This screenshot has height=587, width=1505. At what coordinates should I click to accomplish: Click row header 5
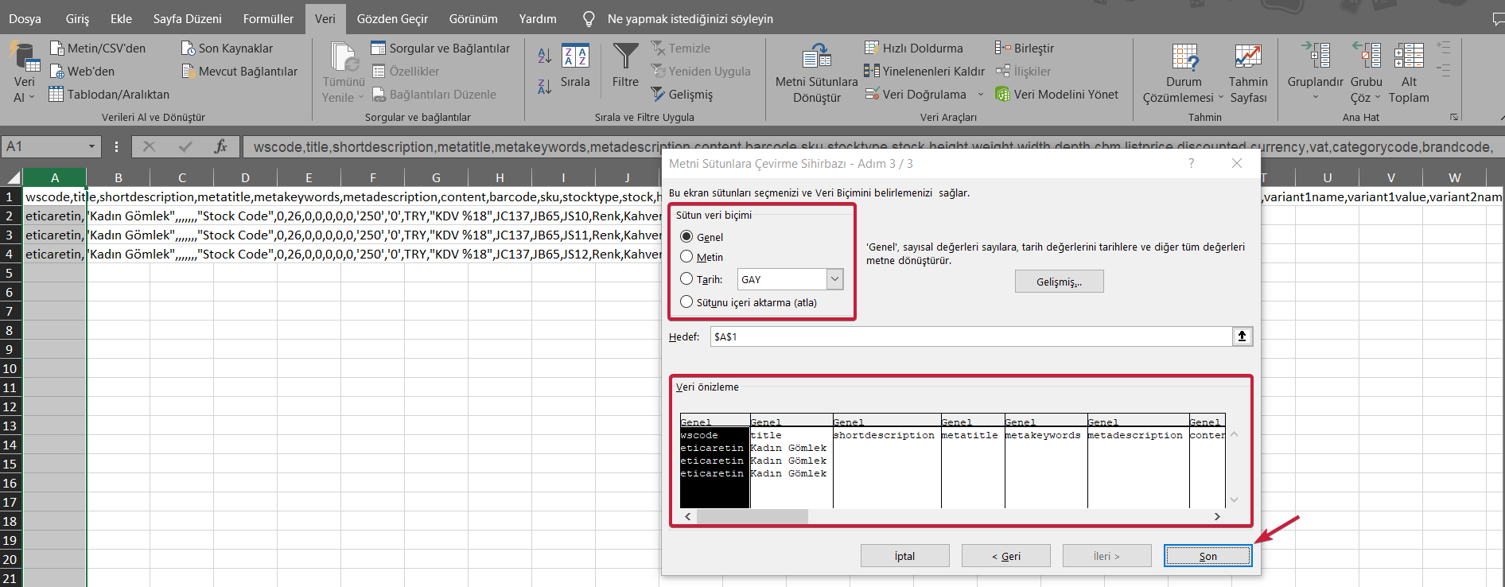(10, 273)
